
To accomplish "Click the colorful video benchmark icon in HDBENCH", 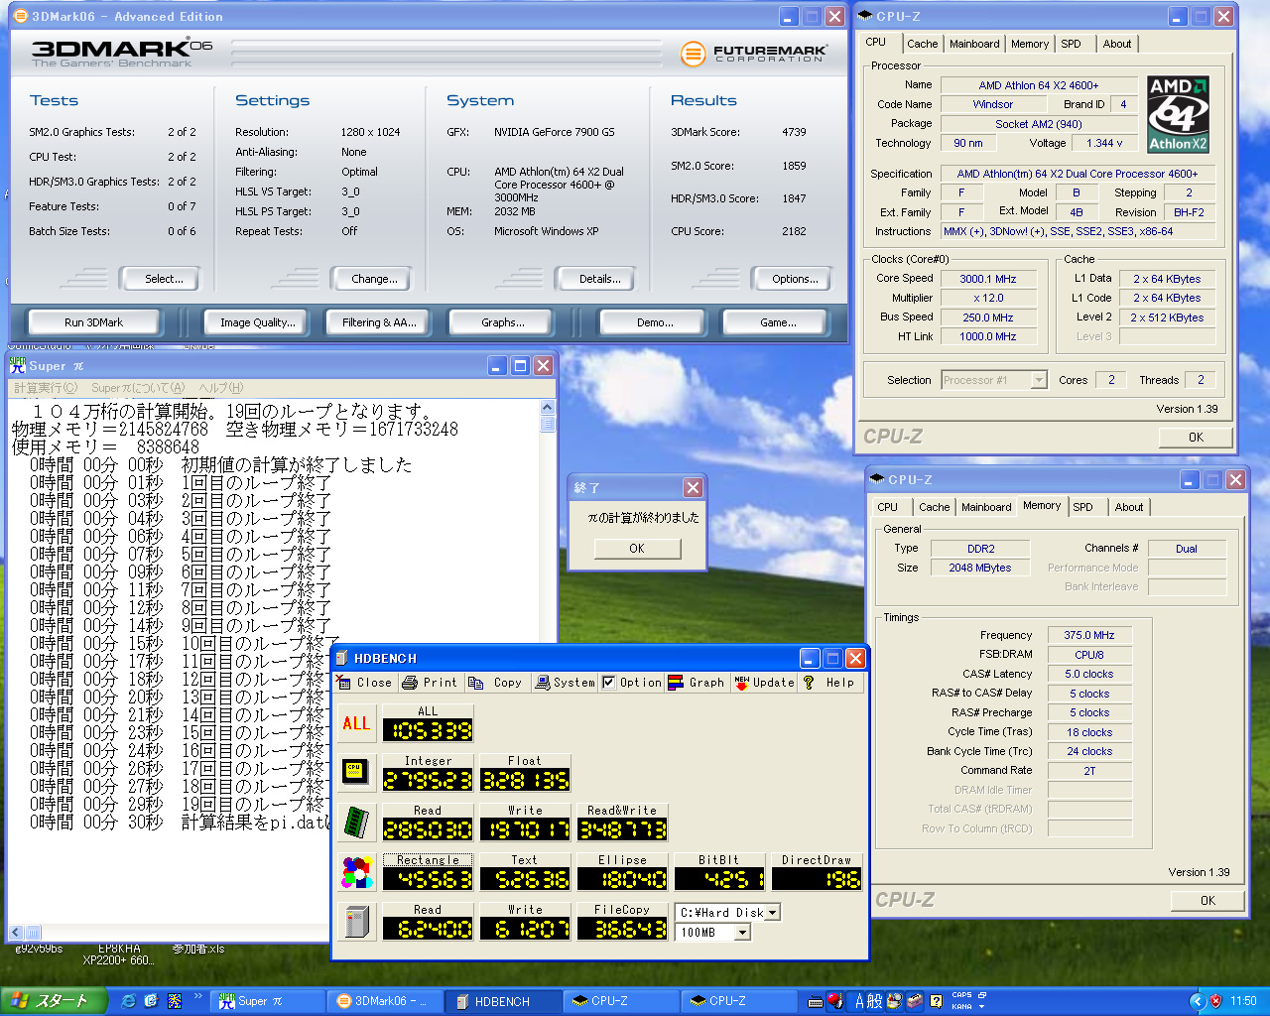I will point(356,872).
